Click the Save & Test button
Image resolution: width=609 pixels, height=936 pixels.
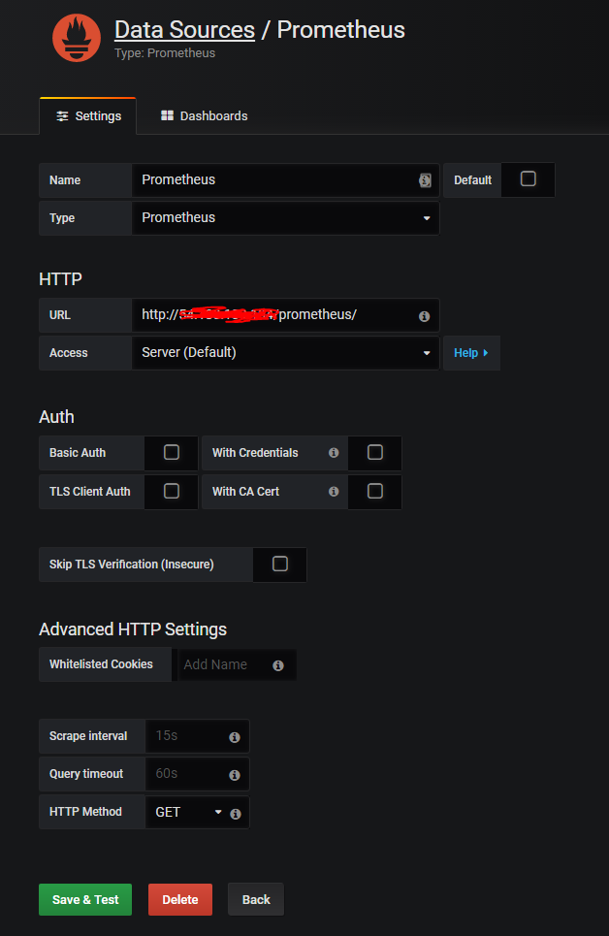point(85,899)
